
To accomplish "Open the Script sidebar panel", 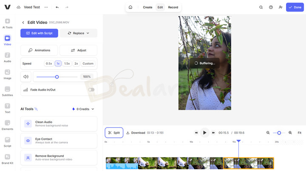I will click(7, 142).
